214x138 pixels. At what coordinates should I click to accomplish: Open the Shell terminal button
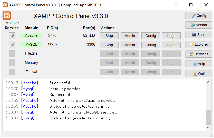tap(199, 35)
